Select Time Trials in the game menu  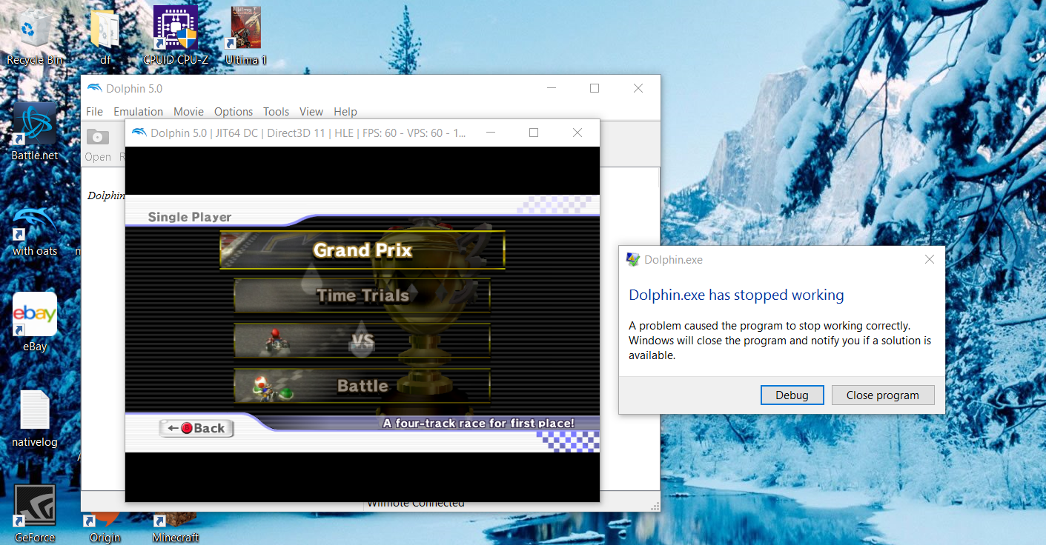coord(363,295)
